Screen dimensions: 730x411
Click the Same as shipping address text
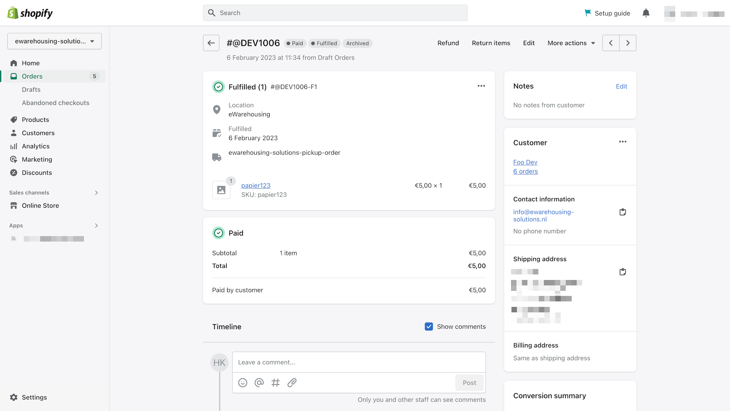[552, 358]
